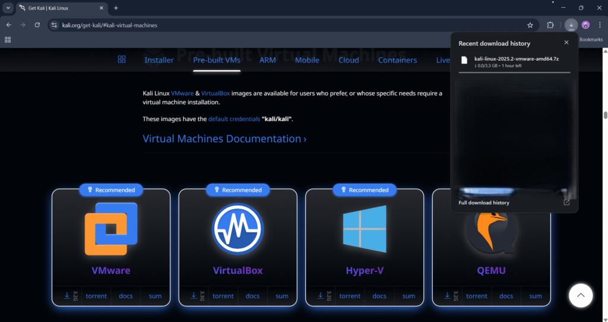Reload the page with refresh icon
Viewport: 608px width, 322px height.
pos(37,25)
